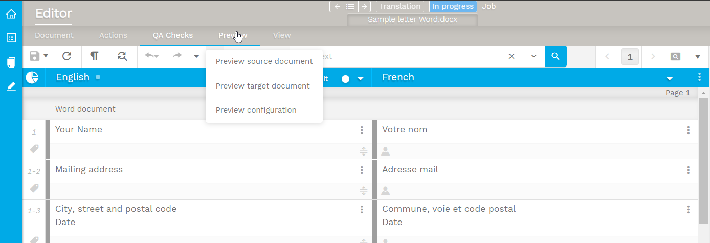Select Preview source document
710x243 pixels.
(x=264, y=61)
